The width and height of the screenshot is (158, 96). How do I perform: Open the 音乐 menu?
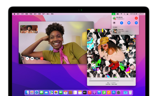click(18, 14)
